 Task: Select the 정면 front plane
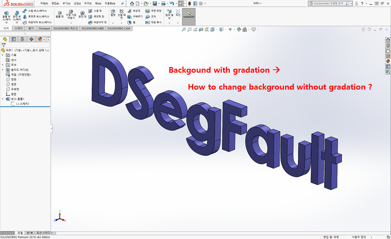point(11,79)
